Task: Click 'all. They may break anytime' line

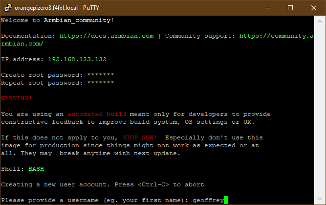Action: [90, 154]
